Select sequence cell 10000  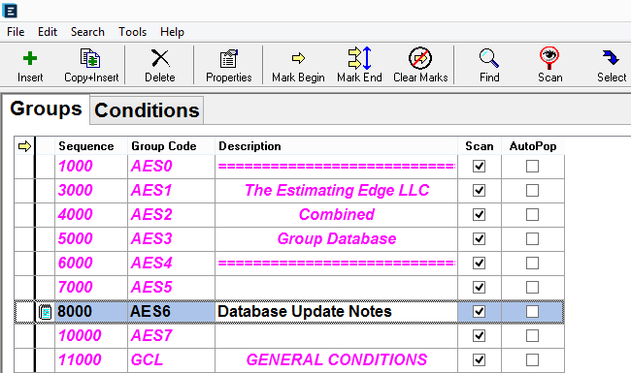[x=91, y=335]
